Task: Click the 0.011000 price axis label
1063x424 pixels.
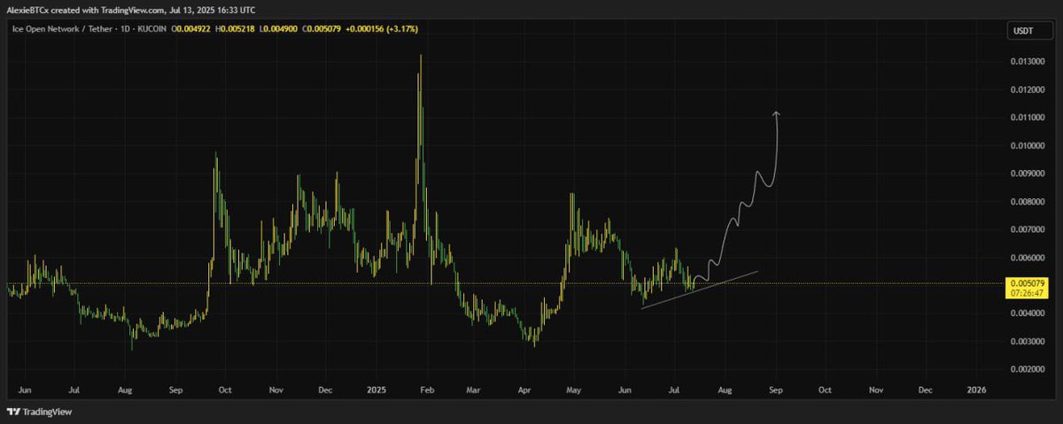Action: [1026, 118]
